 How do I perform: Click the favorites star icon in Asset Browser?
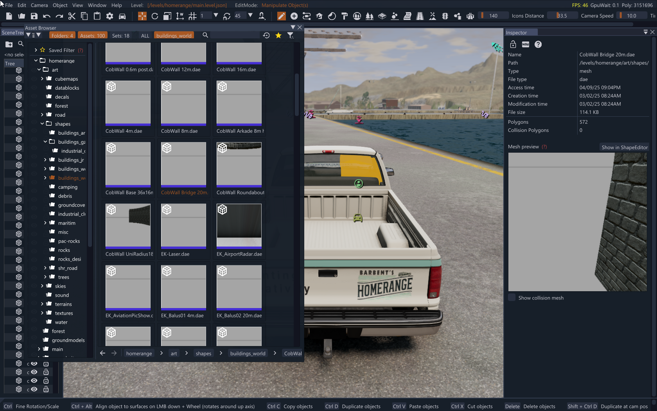(x=278, y=36)
